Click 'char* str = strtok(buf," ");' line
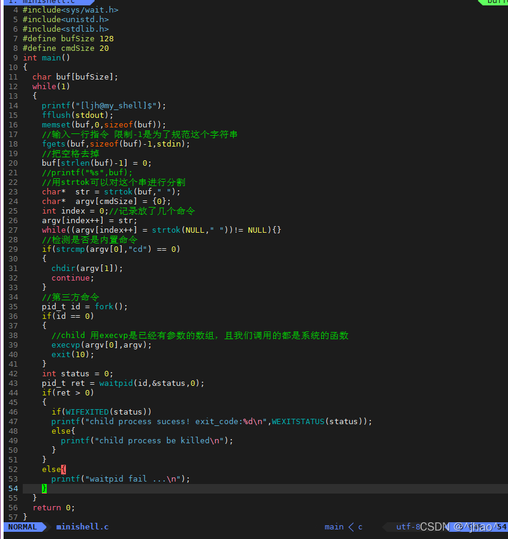 111,192
